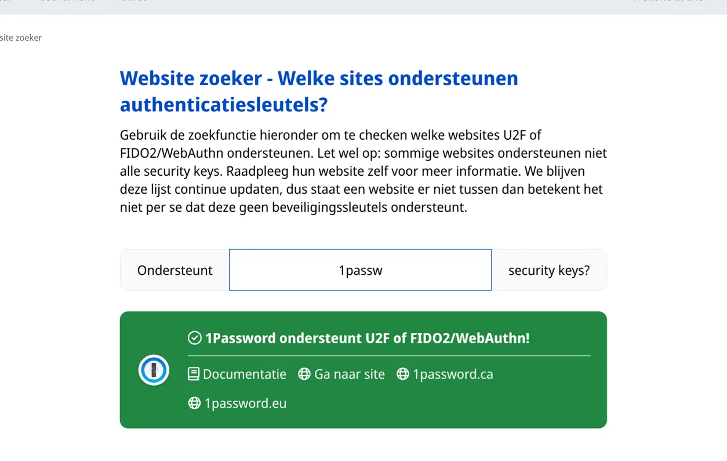This screenshot has height=461, width=727.
Task: Click the 1Password logo icon
Action: click(153, 369)
